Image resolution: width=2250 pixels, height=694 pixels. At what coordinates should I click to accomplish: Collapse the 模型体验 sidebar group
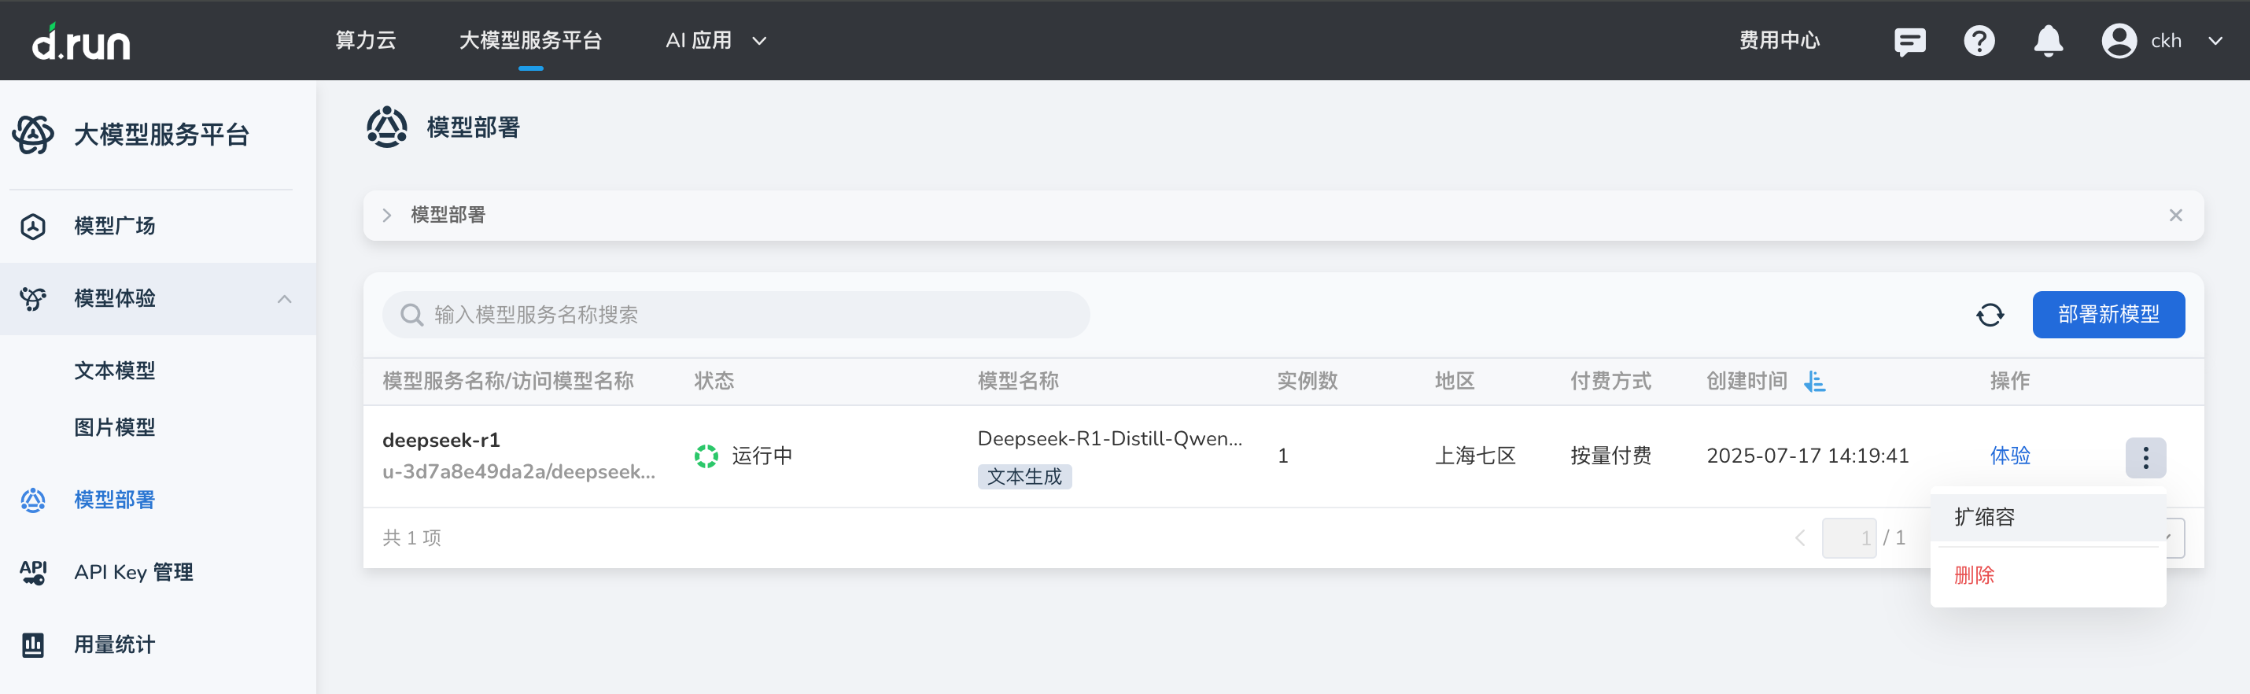point(284,299)
